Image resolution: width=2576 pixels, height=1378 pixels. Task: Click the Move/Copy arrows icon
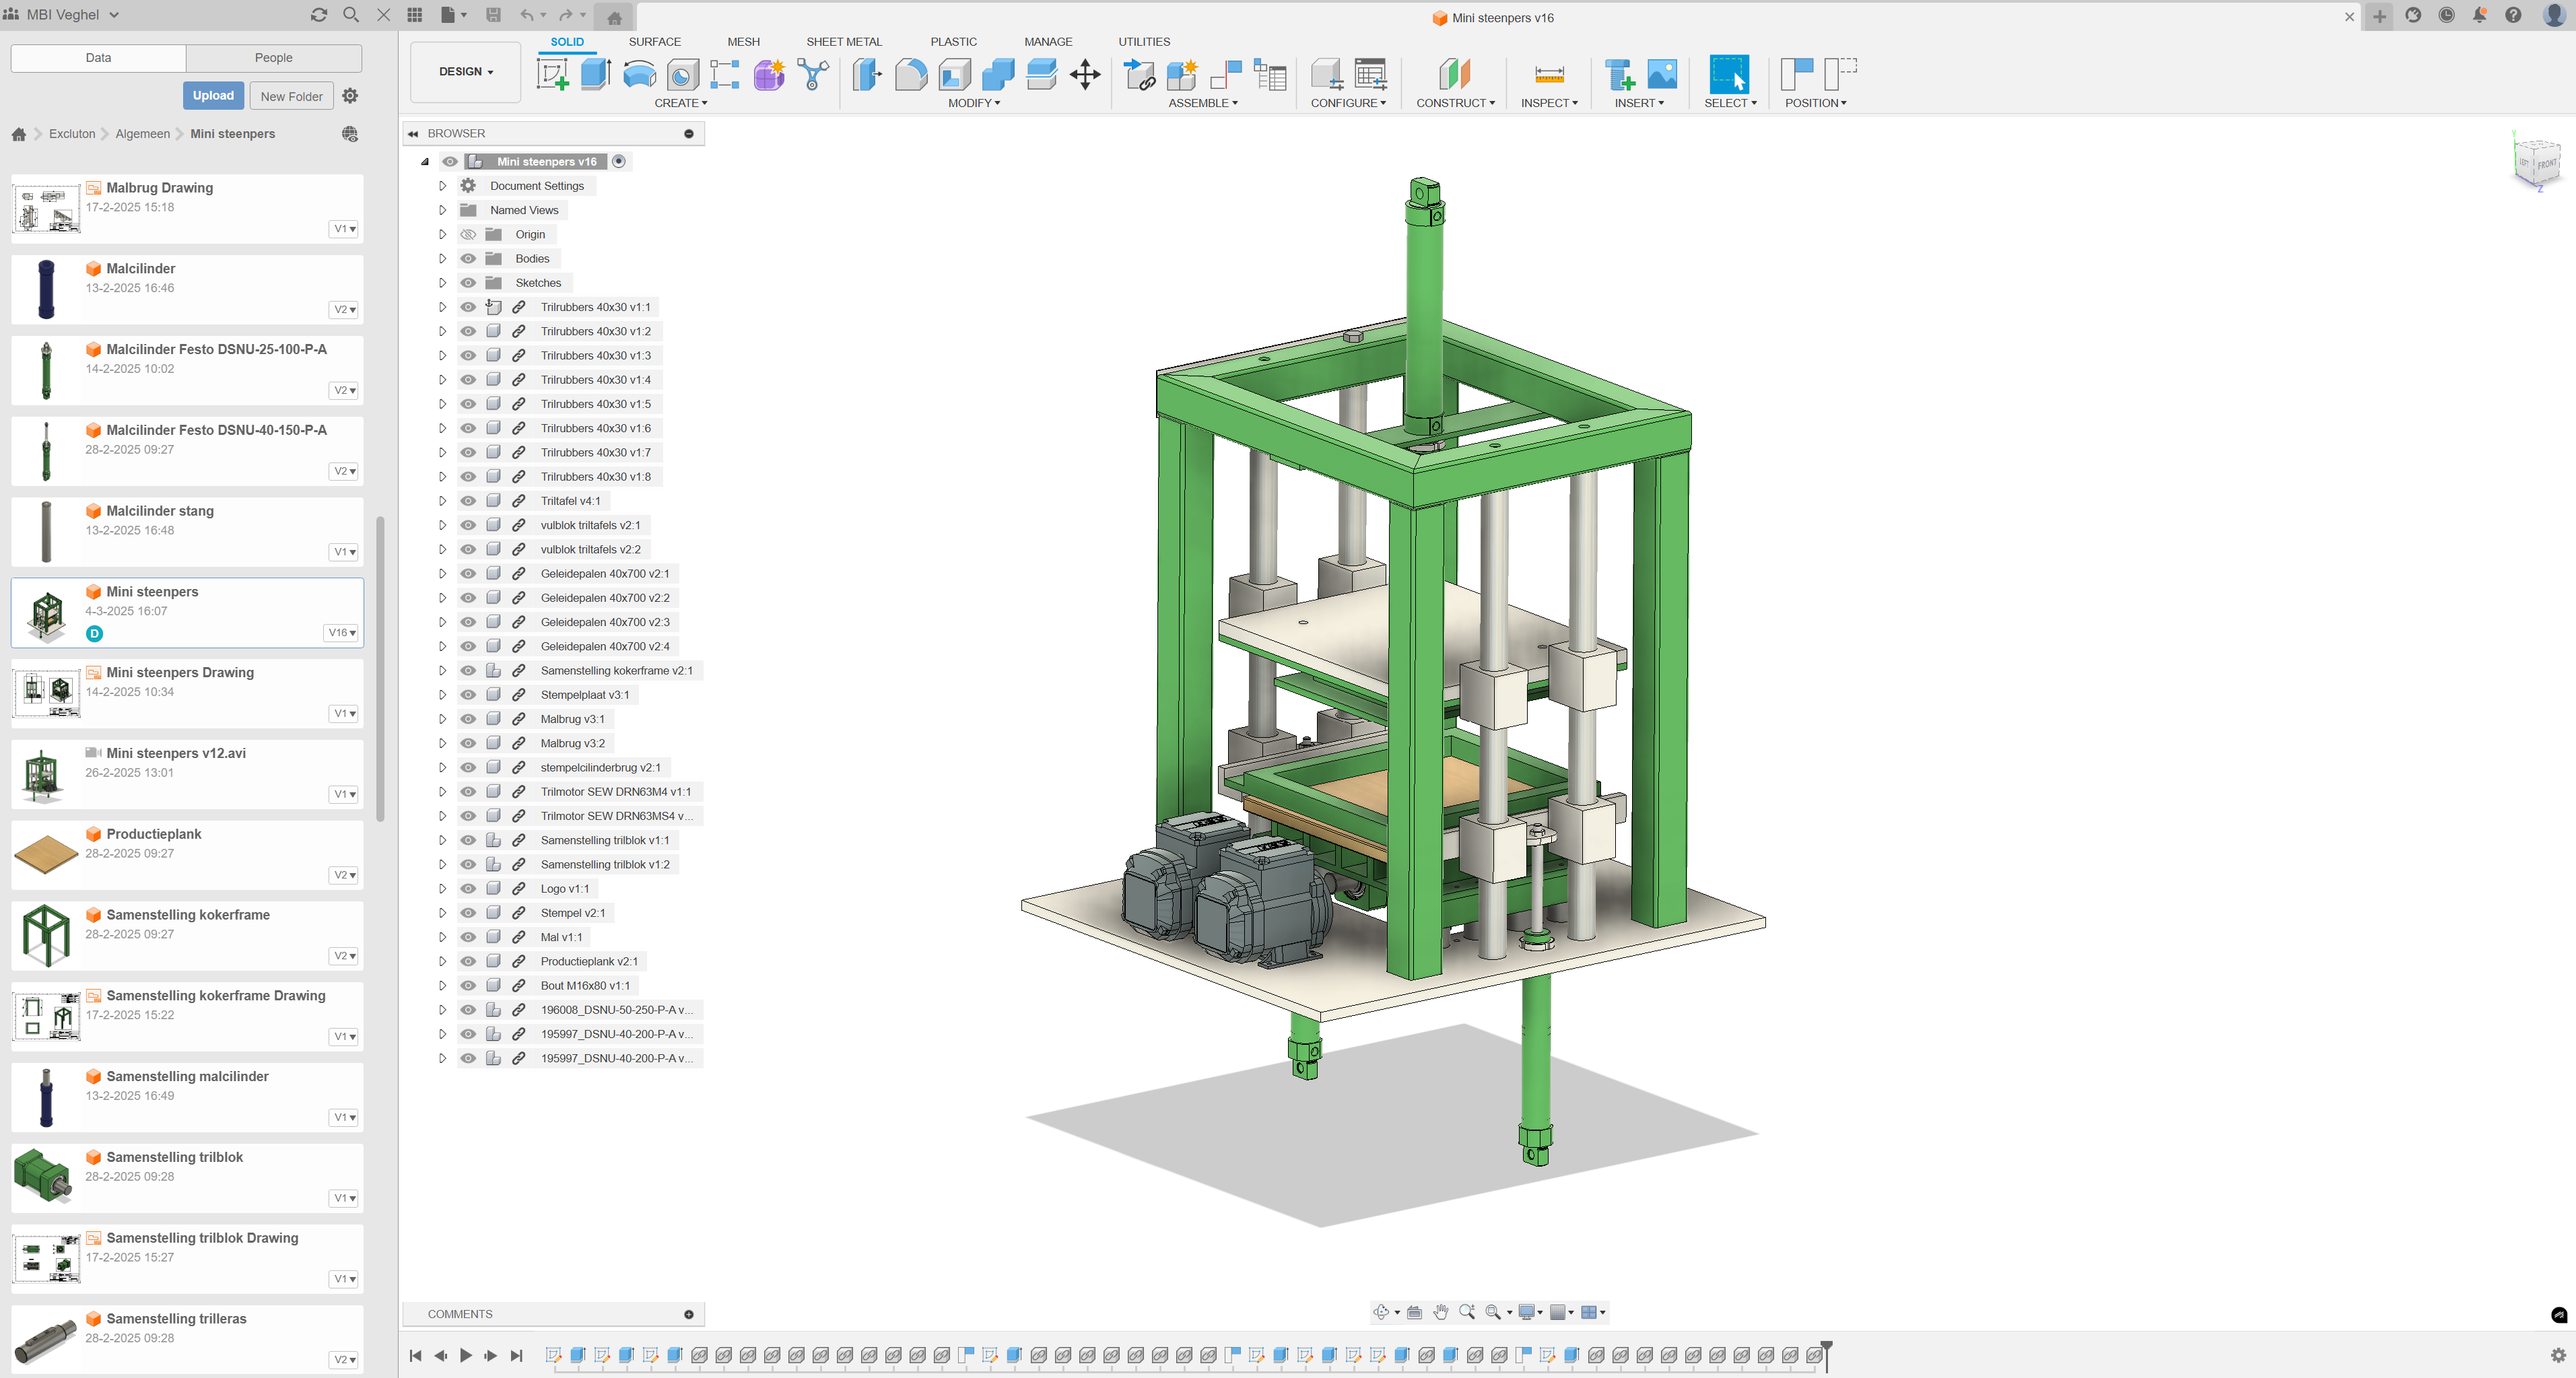click(1085, 74)
